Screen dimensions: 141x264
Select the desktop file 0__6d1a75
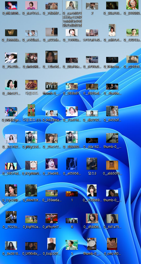[x=112, y=219]
